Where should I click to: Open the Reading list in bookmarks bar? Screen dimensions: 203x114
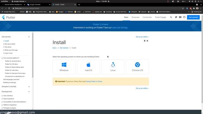(196, 12)
